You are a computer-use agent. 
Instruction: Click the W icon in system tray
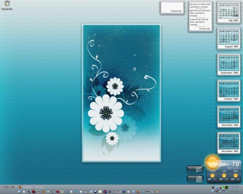(213, 188)
